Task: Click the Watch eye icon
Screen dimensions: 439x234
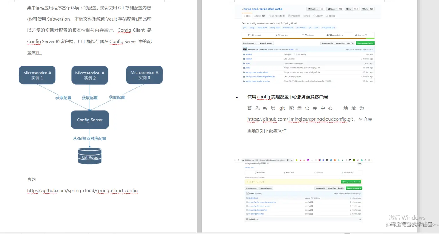Action: click(x=329, y=9)
